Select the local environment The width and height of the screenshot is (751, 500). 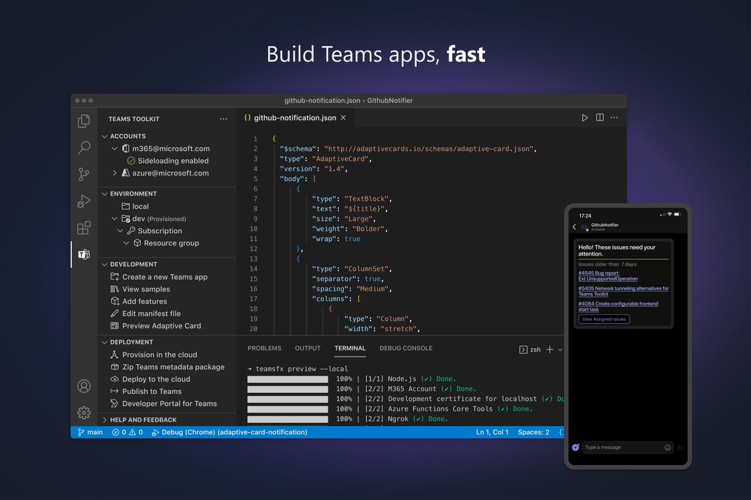[x=135, y=206]
